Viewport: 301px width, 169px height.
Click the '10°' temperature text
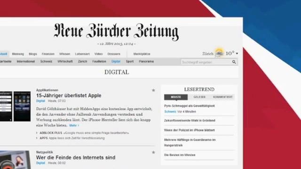(230, 53)
